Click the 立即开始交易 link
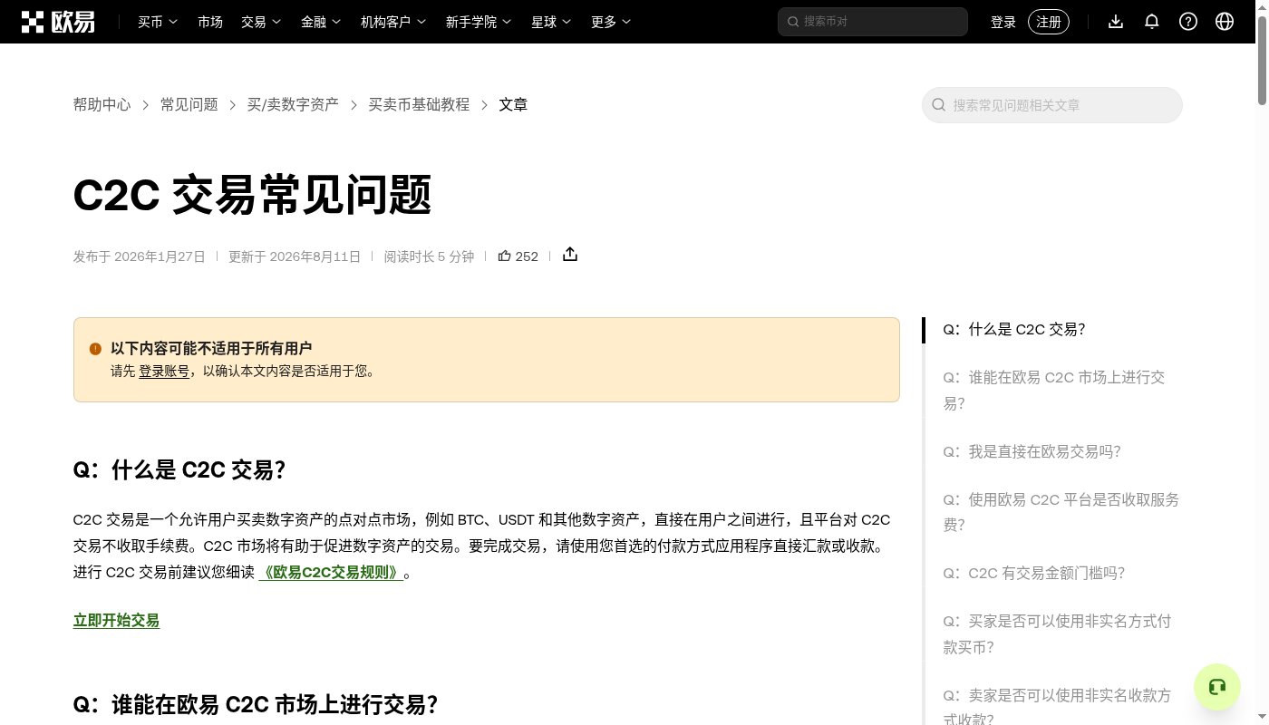This screenshot has width=1269, height=725. [116, 621]
